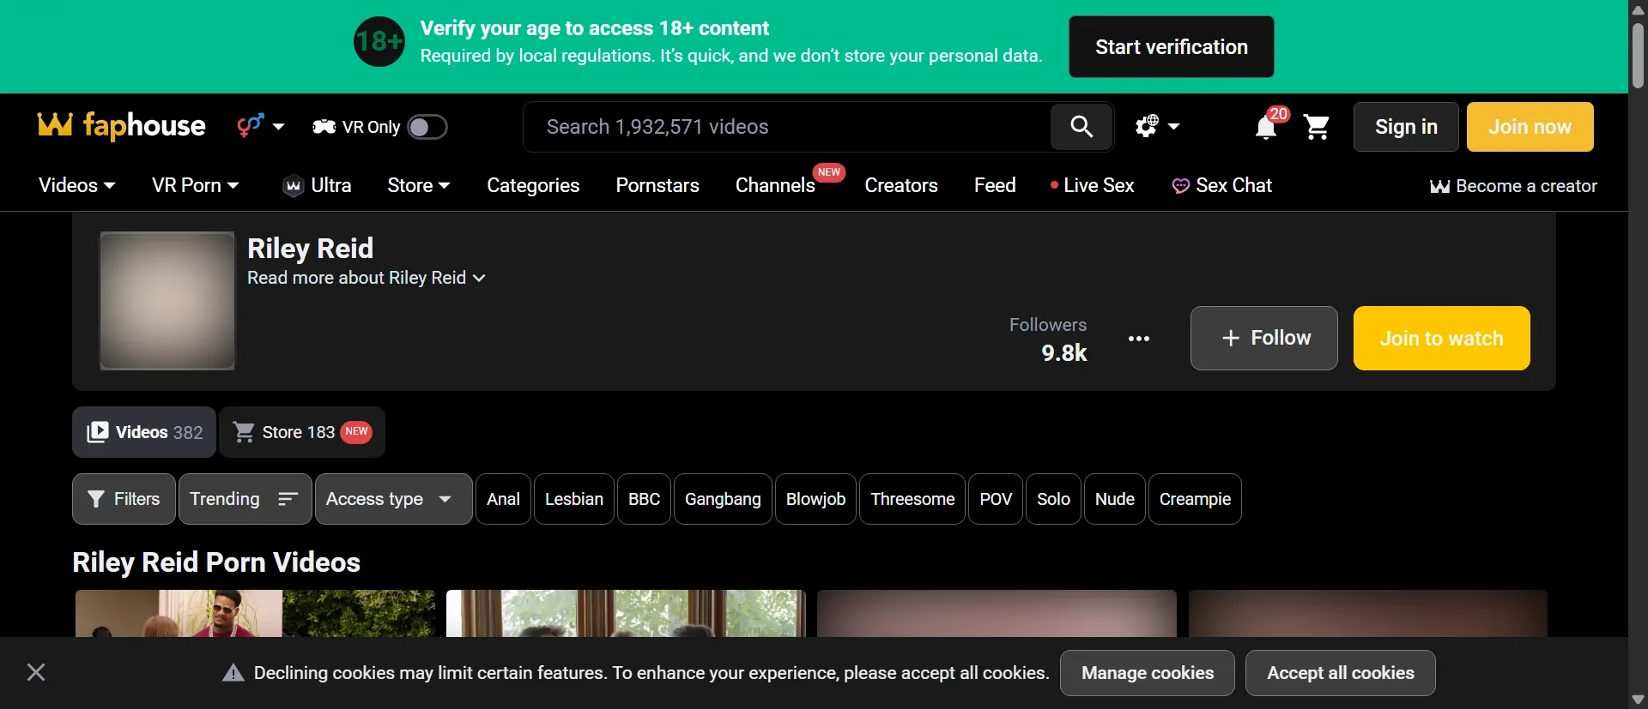Click the faphouse logo
This screenshot has height=709, width=1648.
(122, 126)
